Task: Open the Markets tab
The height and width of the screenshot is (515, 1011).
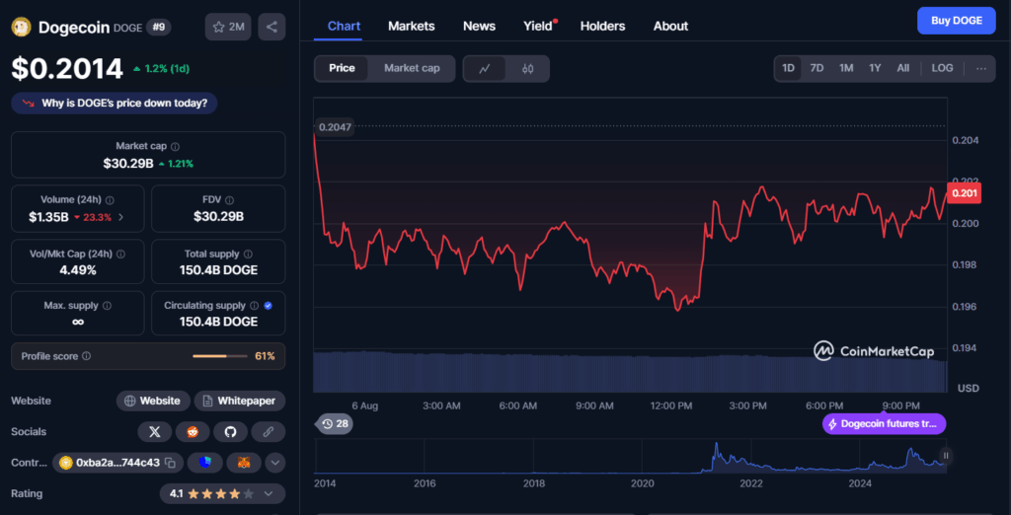Action: (x=412, y=27)
